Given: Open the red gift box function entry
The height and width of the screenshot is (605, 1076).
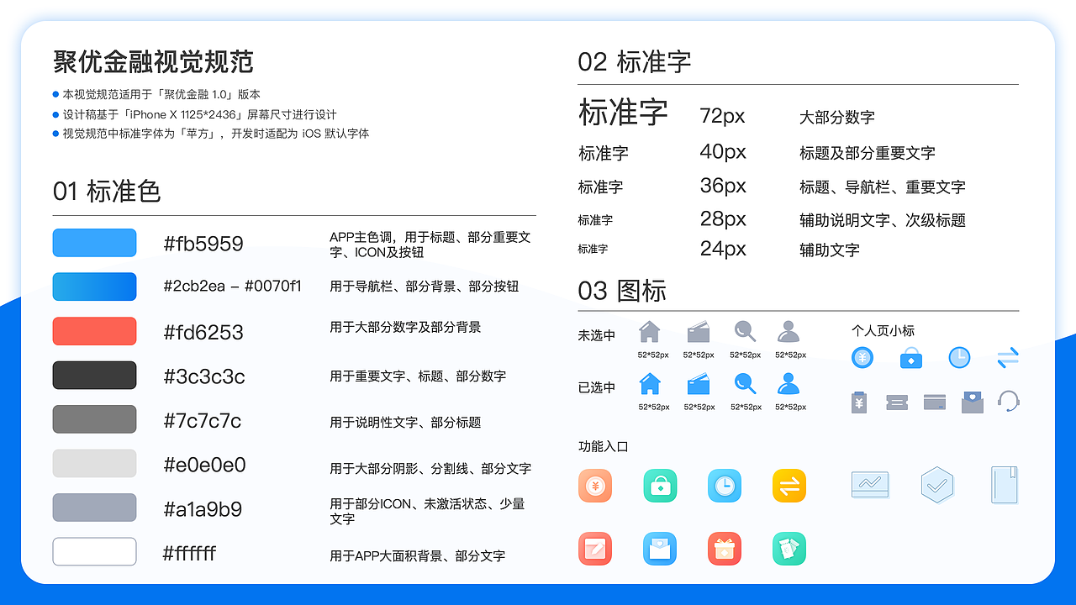Looking at the screenshot, I should 725,549.
